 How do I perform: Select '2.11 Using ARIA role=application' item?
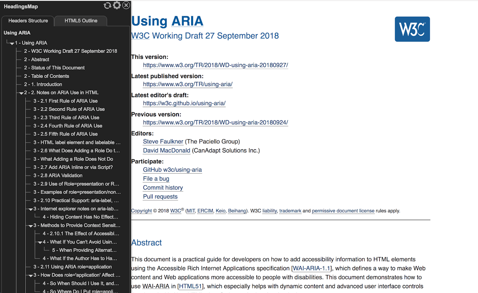72,267
